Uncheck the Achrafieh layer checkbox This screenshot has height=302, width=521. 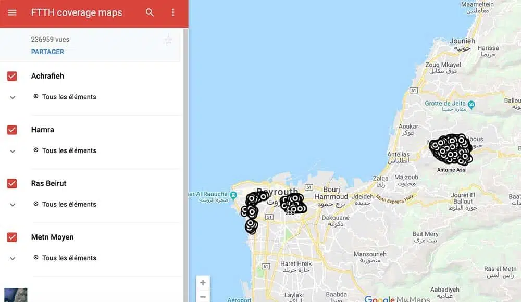pyautogui.click(x=12, y=76)
